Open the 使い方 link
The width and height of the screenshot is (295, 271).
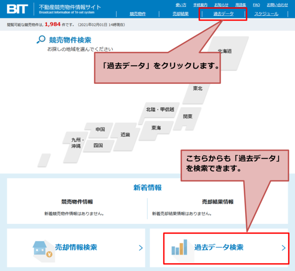pyautogui.click(x=181, y=5)
